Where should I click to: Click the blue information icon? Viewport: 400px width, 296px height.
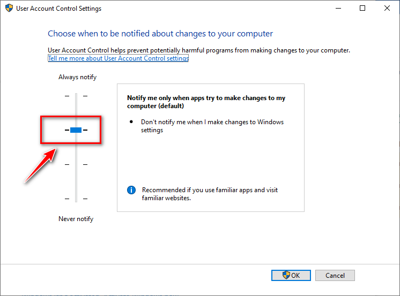coord(131,190)
